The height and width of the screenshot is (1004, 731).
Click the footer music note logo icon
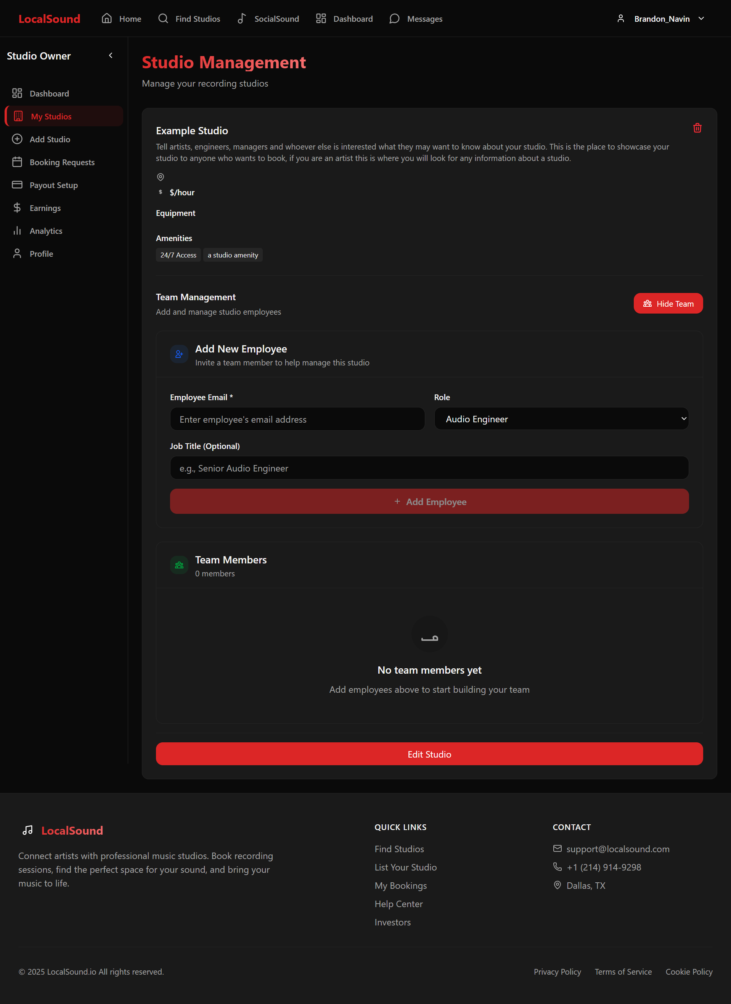28,830
